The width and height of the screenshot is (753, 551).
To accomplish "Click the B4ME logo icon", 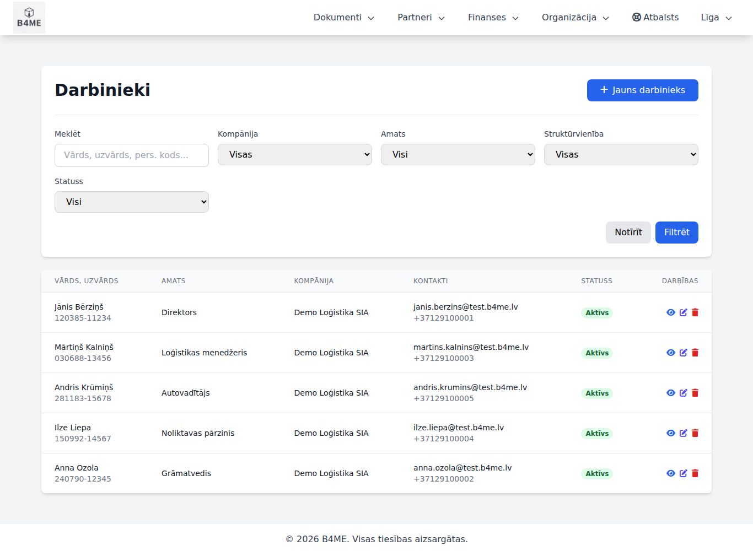I will click(29, 18).
